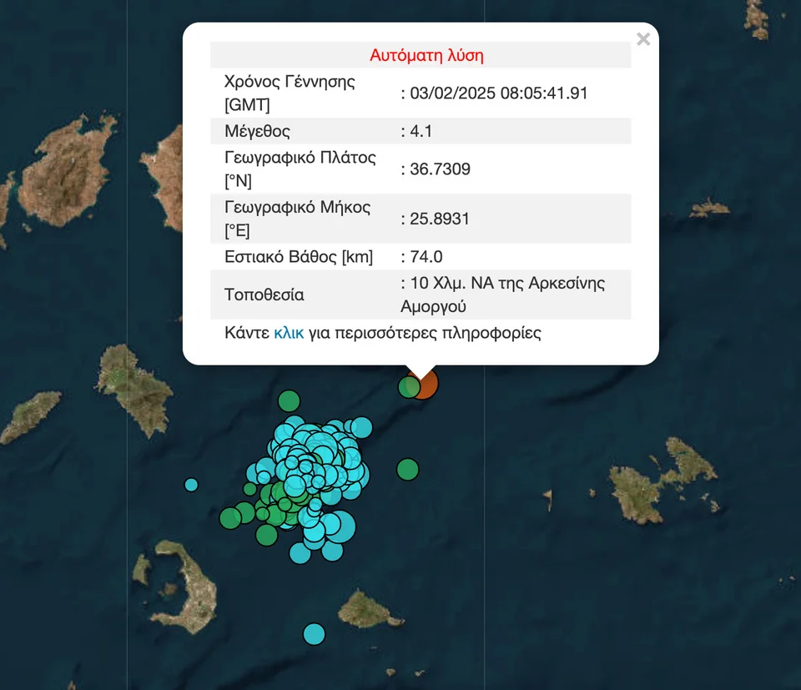Click the lone cyan marker south of the cluster
Image resolution: width=801 pixels, height=690 pixels.
(314, 633)
